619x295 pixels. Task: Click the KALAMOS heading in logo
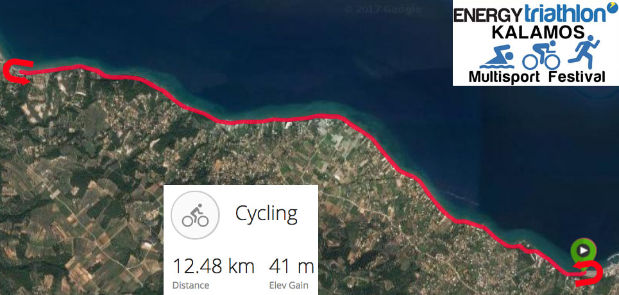tap(538, 33)
